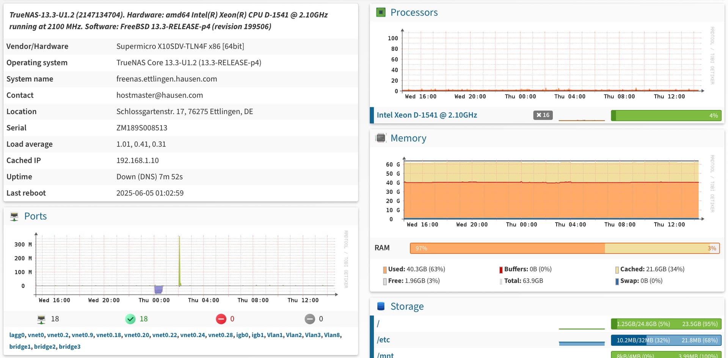The image size is (728, 358).
Task: Open the vnet0.24 port link
Action: 193,335
